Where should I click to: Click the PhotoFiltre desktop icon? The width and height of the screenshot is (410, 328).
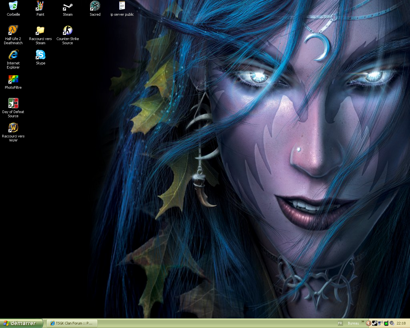[x=13, y=79]
